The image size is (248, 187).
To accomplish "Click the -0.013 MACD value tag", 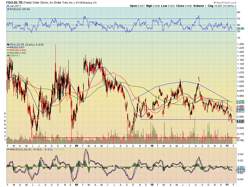I will point(240,171).
